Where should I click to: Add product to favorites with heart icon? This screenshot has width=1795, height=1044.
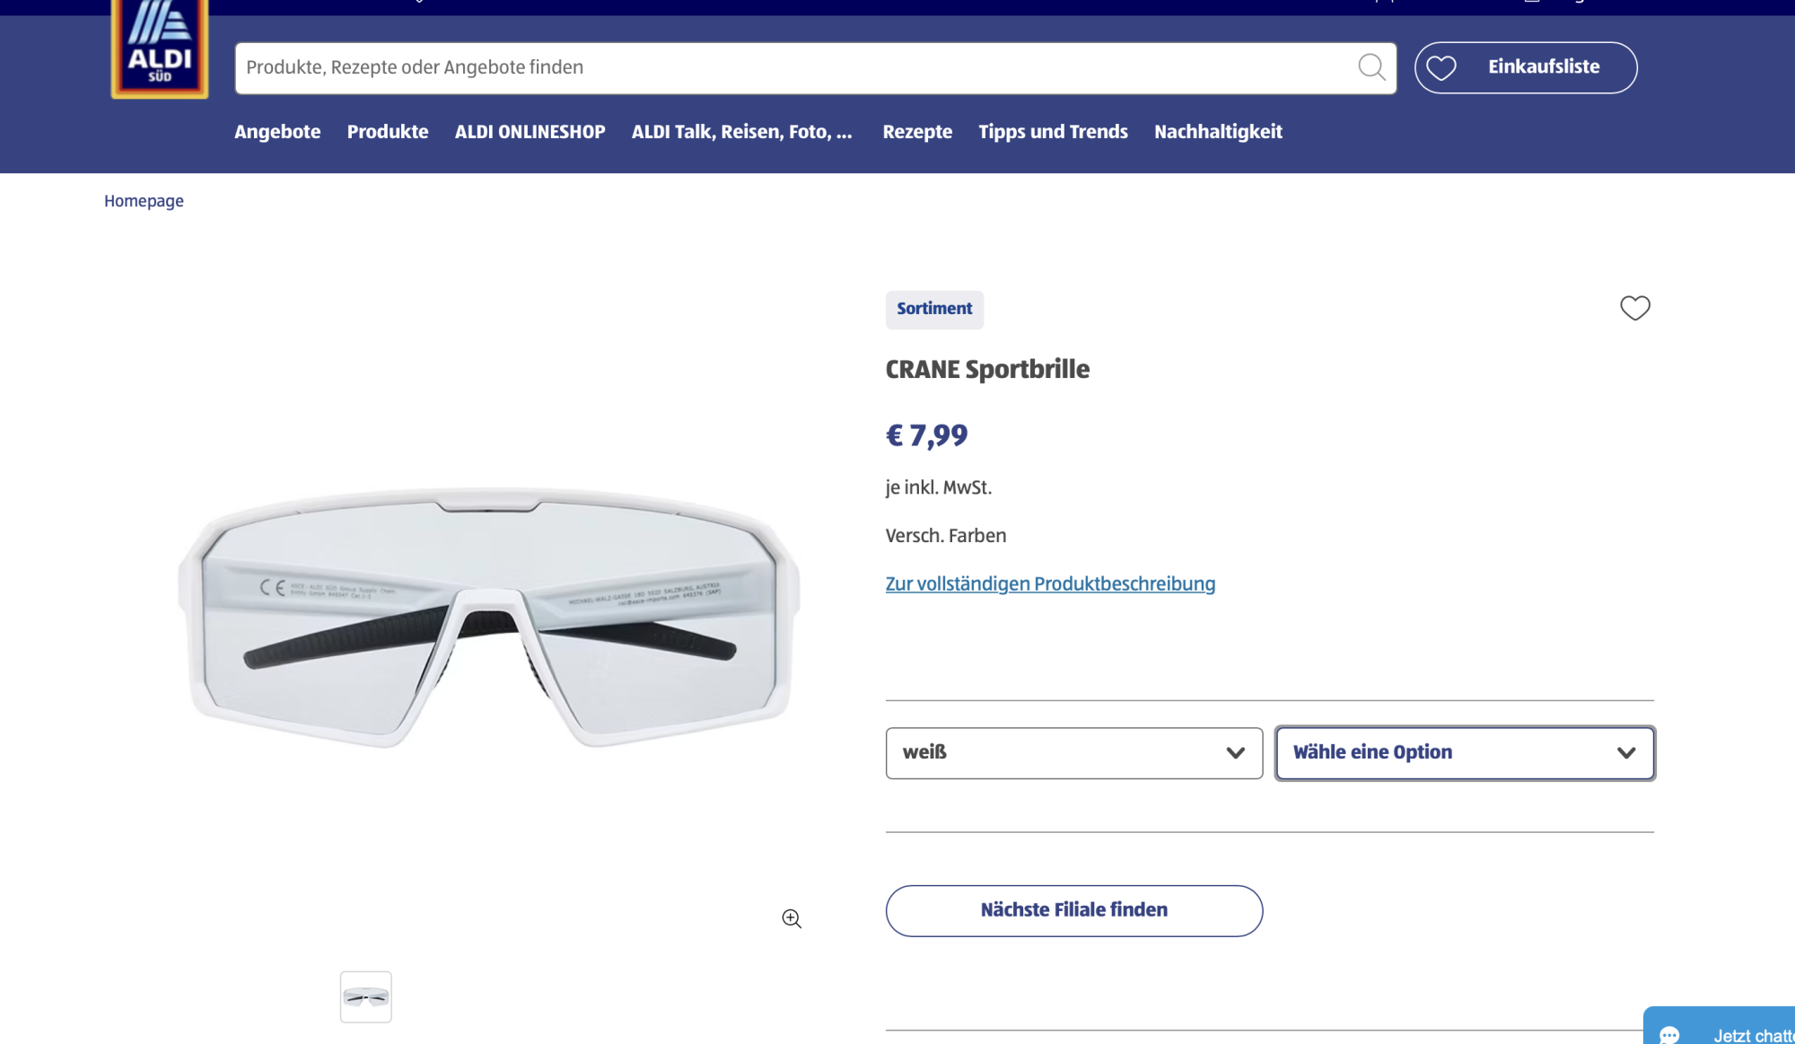(1634, 308)
